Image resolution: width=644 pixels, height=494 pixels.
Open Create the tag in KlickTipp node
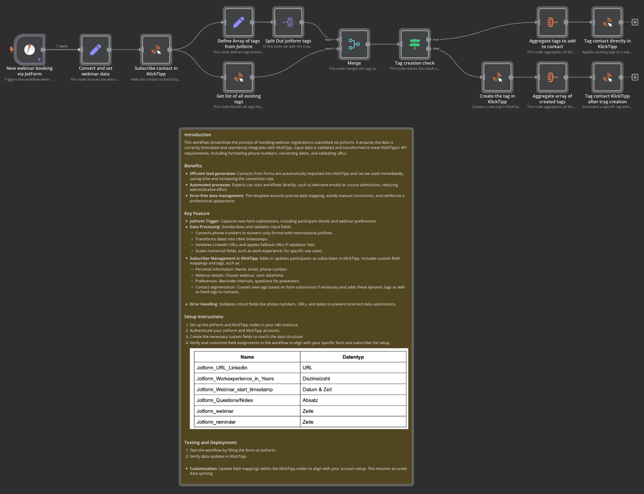(x=497, y=77)
